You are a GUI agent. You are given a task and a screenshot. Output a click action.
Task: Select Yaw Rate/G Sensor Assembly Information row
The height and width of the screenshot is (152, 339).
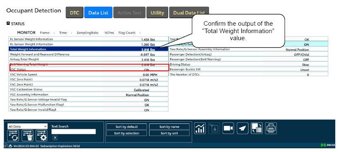point(248,49)
